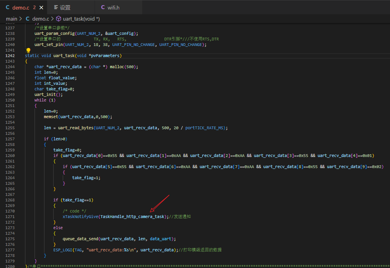Click uart_set_pin call on line 1240
Screen dimensions: 390x268
[x=48, y=45]
